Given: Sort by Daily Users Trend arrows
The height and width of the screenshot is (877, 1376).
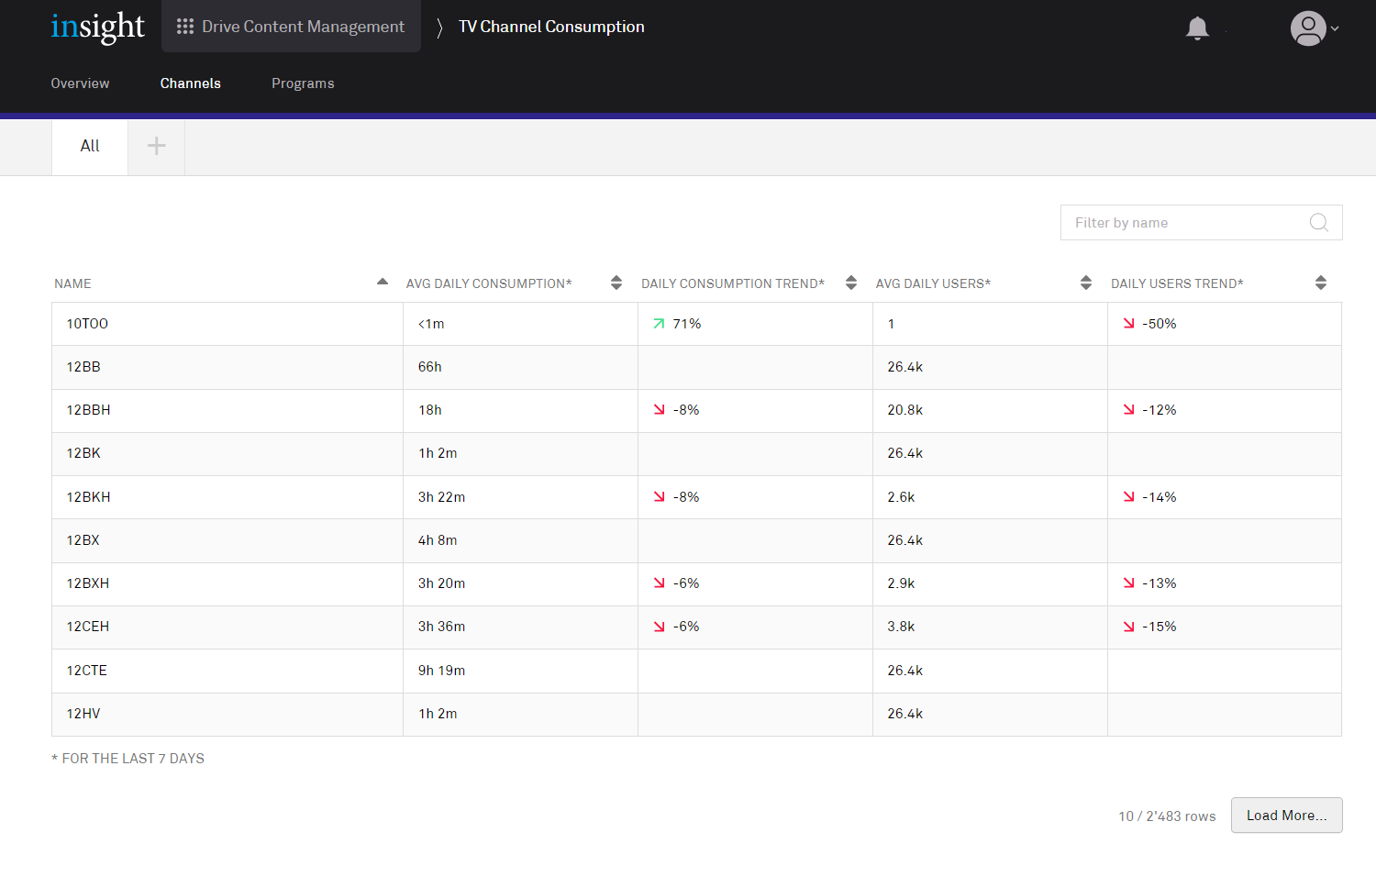Looking at the screenshot, I should pos(1321,283).
